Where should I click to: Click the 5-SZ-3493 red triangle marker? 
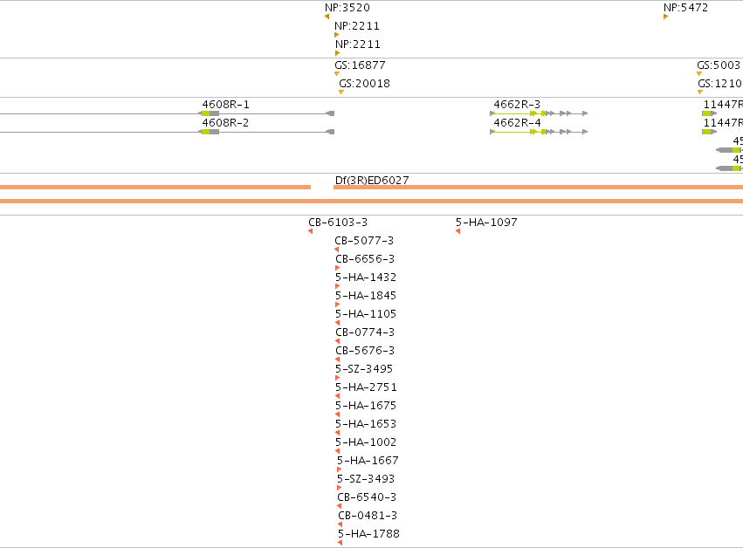340,488
